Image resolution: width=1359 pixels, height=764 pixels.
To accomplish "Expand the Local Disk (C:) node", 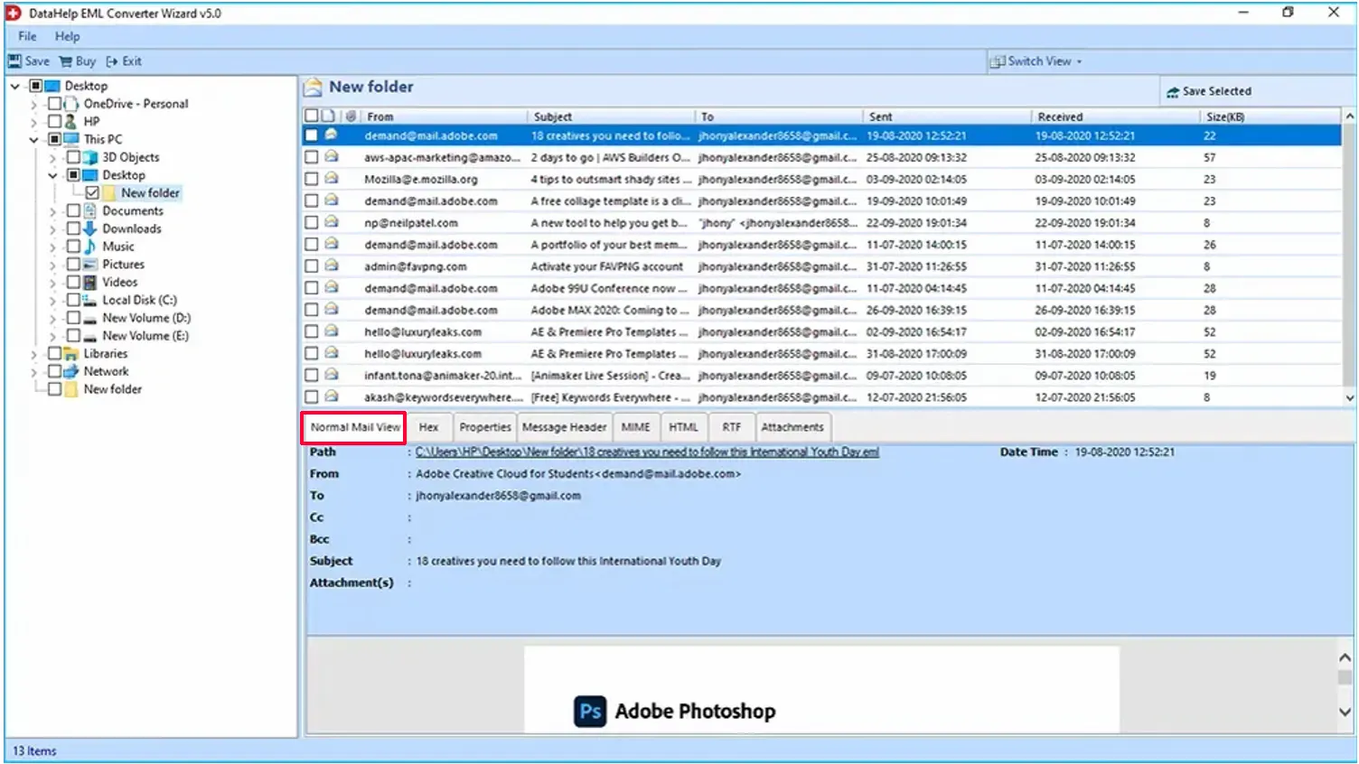I will 52,300.
